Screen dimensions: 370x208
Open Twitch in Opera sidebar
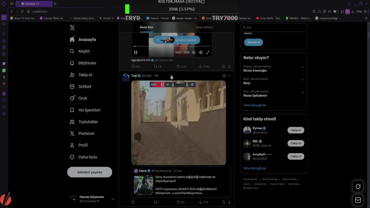tap(4, 64)
